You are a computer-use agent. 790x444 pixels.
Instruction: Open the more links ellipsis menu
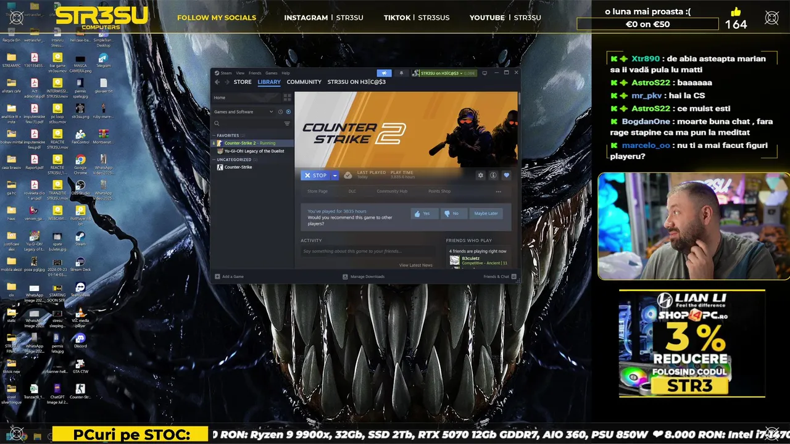[x=499, y=191]
